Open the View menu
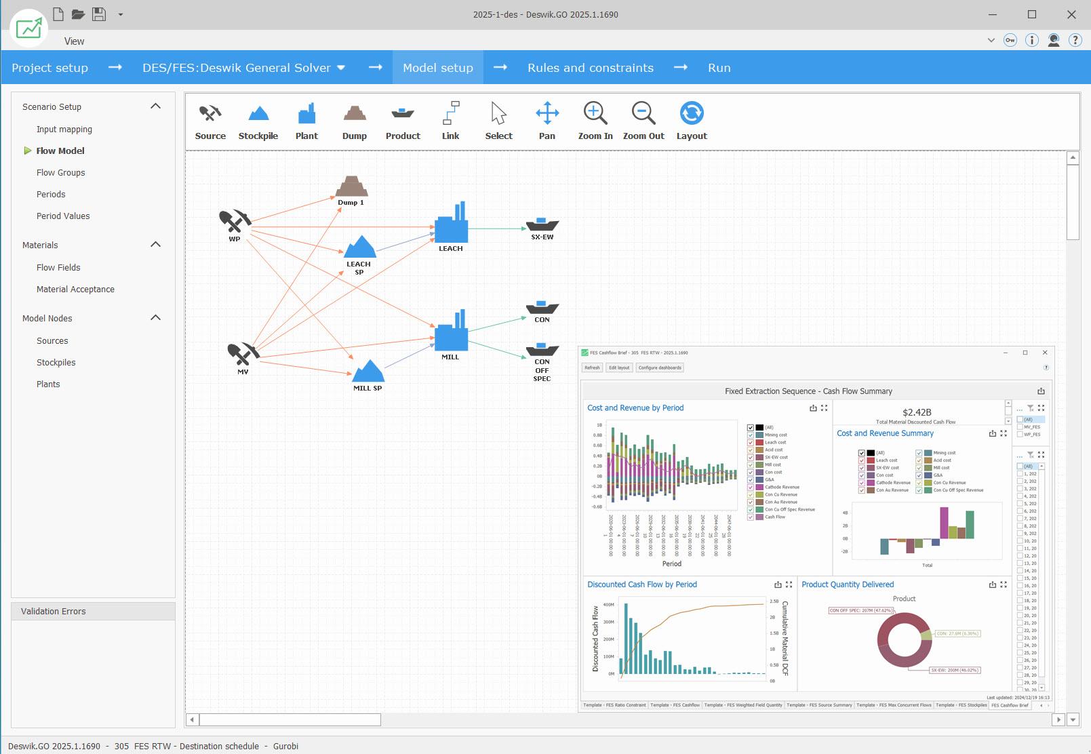 click(x=75, y=41)
